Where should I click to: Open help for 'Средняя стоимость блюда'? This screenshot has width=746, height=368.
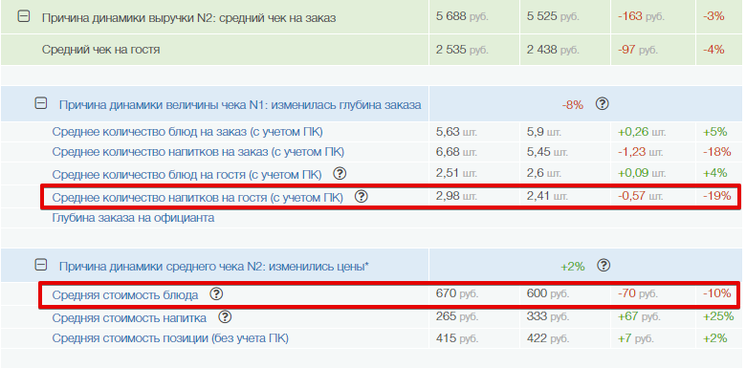coord(216,294)
